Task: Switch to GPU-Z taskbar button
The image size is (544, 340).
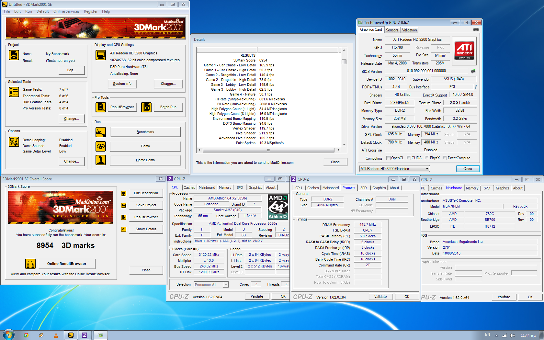Action: pyautogui.click(x=101, y=335)
